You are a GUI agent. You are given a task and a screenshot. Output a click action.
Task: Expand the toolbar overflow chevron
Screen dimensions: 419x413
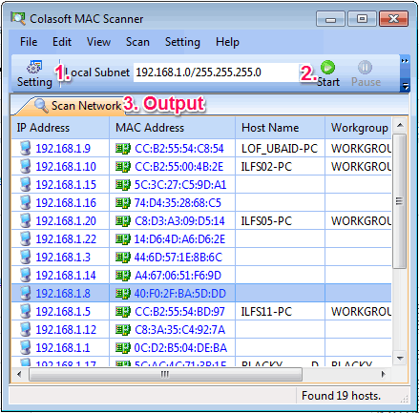[x=405, y=61]
